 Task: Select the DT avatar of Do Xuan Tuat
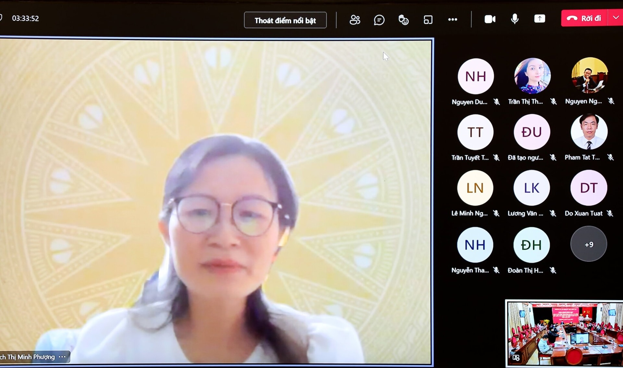(589, 188)
